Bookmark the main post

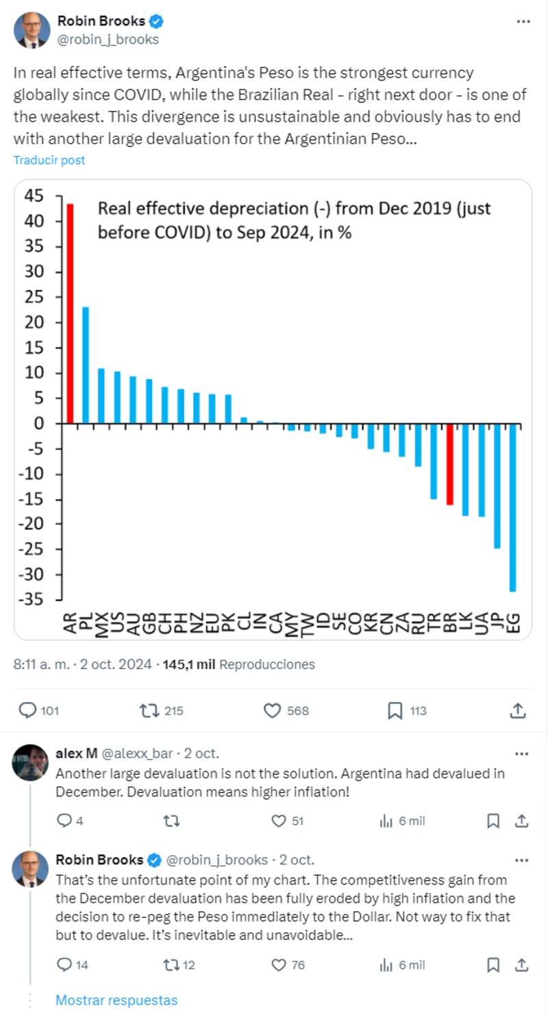tap(395, 710)
